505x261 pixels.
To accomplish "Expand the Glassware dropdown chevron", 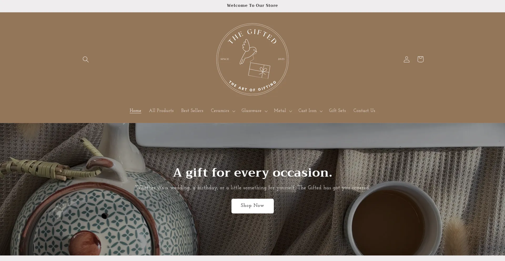I will pos(266,111).
